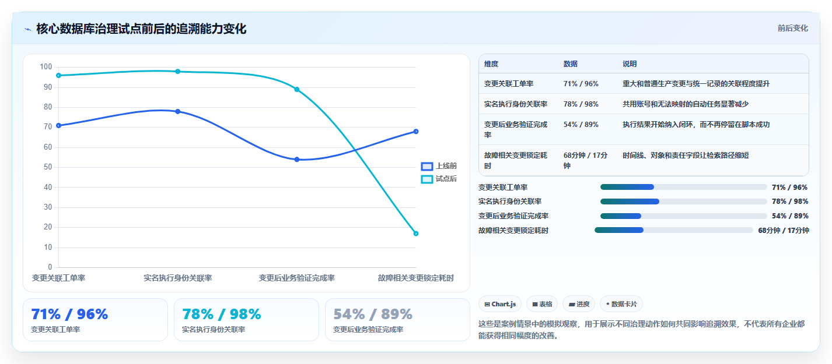Click the 变更后业务验证完成率 progress bar
Viewport: 832px width, 364px height.
point(683,216)
